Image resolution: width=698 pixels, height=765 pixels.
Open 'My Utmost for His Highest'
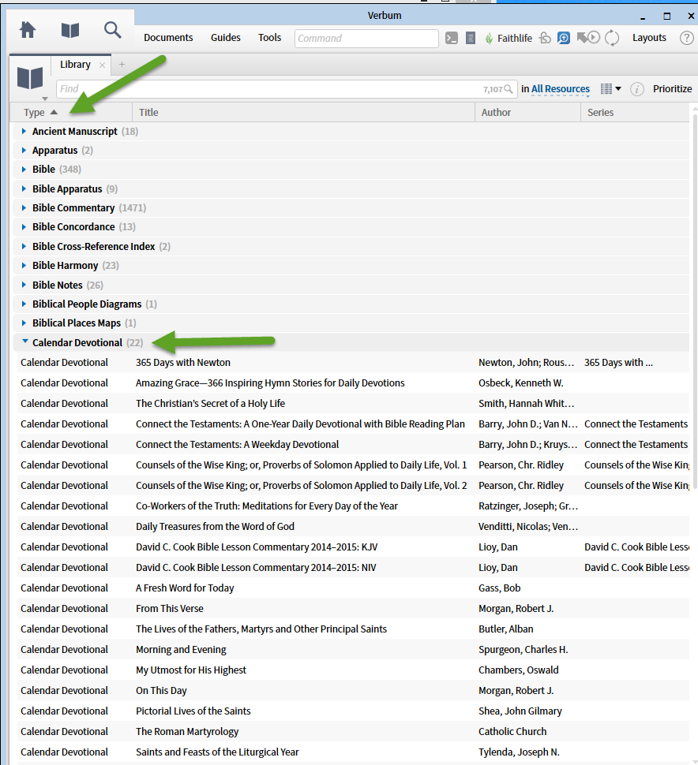point(191,670)
